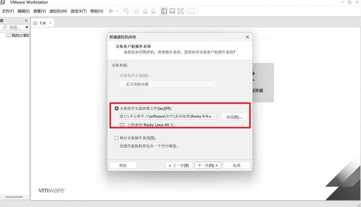The height and width of the screenshot is (207, 361).
Task: Click the take snapshot clock icon
Action: click(137, 11)
